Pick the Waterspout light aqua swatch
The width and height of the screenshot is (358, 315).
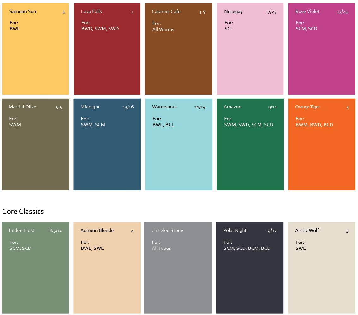[179, 144]
